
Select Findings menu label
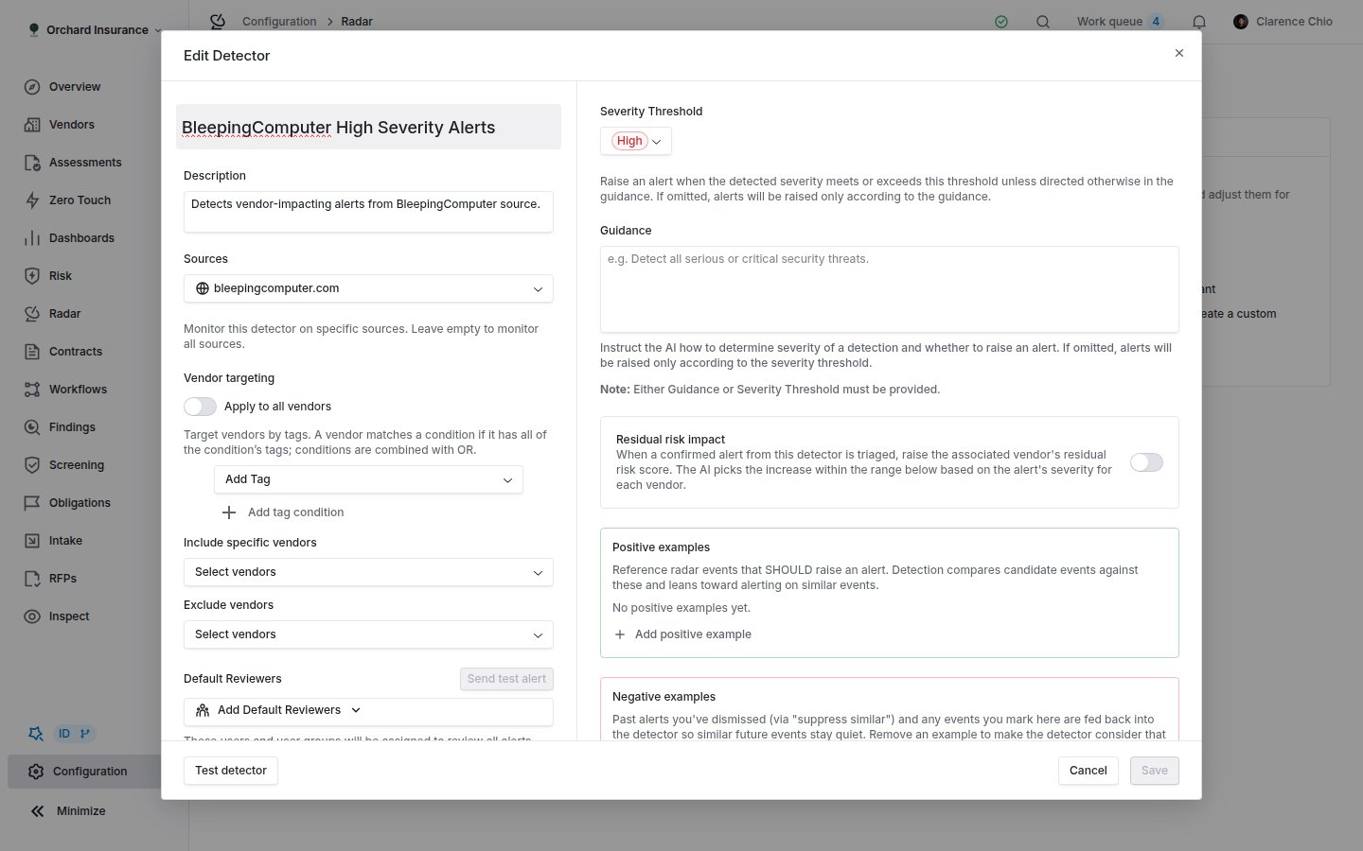coord(72,427)
